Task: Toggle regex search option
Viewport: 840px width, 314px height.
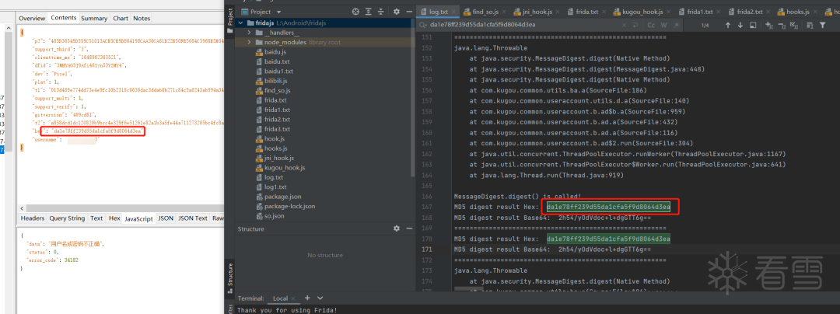Action: coord(677,25)
